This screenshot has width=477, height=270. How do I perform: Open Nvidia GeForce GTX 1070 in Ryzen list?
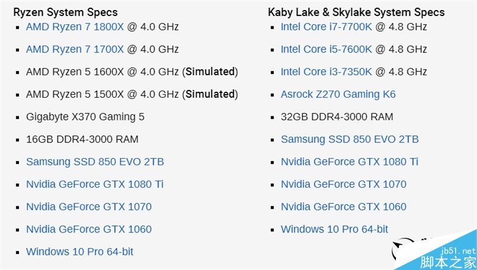89,207
